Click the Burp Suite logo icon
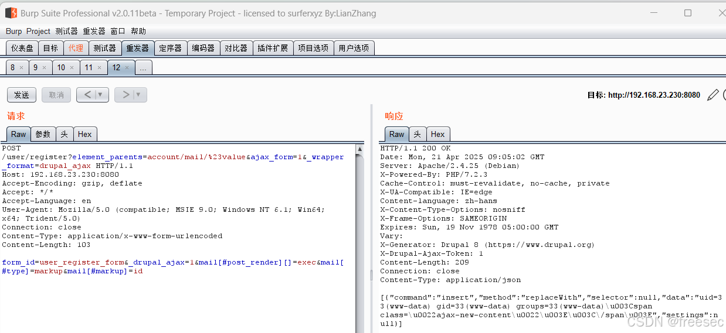 11,12
